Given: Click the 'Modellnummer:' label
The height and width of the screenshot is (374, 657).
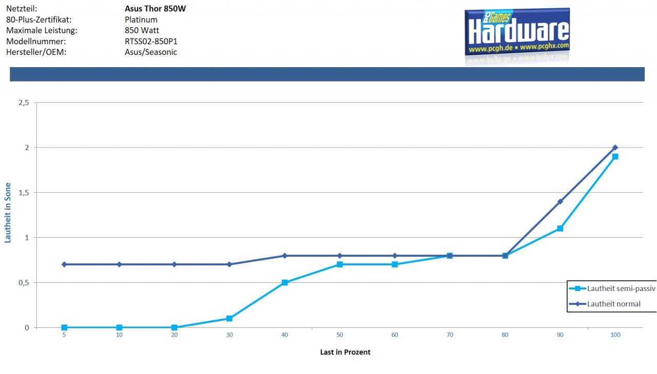Looking at the screenshot, I should click(x=36, y=41).
